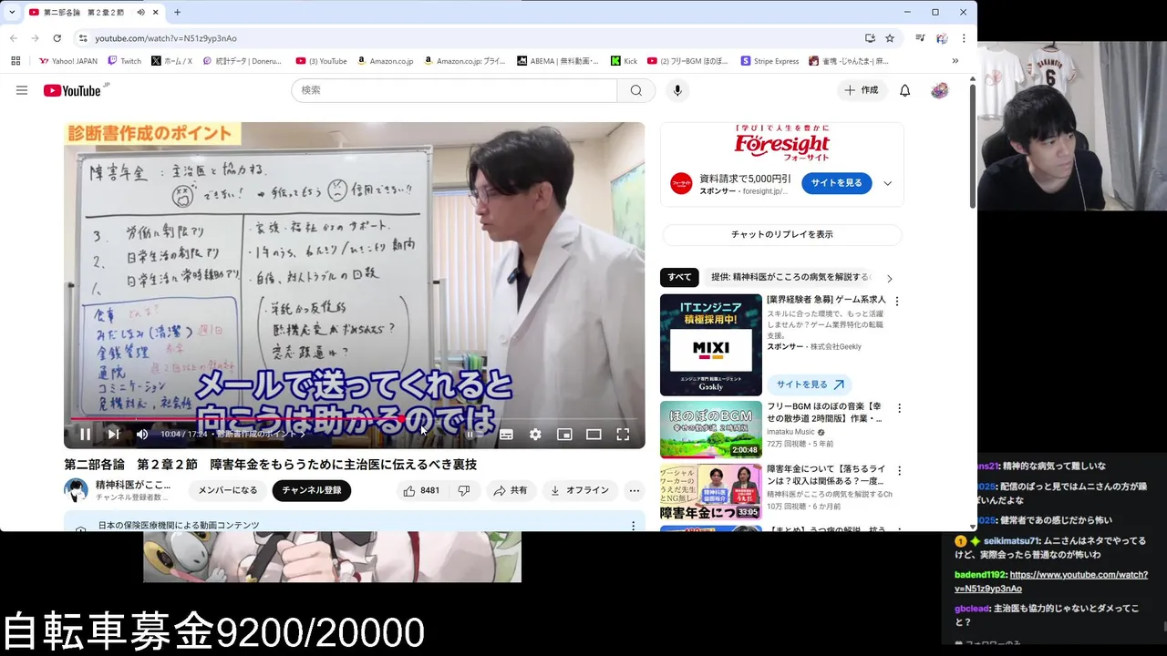Viewport: 1167px width, 656px height.
Task: Subscribe with チャンネル登録 button
Action: (x=312, y=490)
